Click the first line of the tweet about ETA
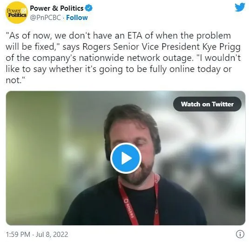The width and height of the screenshot is (249, 242). [x=118, y=35]
